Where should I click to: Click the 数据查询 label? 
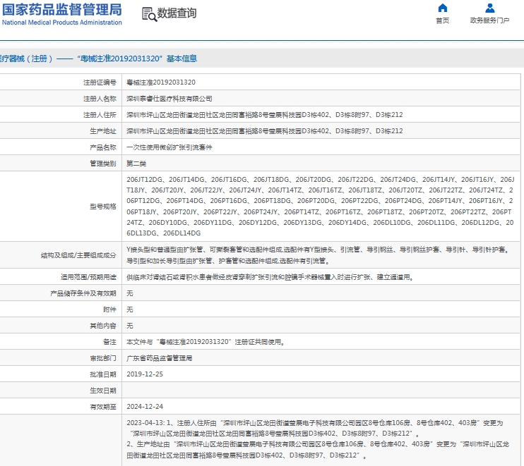coord(177,13)
